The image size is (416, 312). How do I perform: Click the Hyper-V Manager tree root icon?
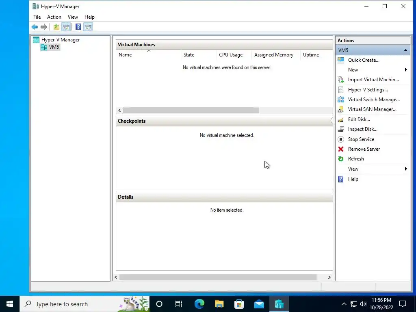[x=36, y=40]
